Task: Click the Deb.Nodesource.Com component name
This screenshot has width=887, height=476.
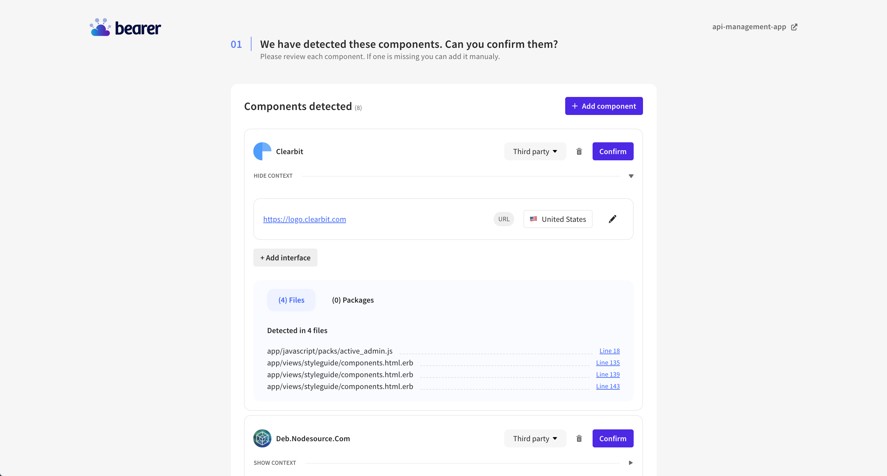Action: click(x=313, y=438)
